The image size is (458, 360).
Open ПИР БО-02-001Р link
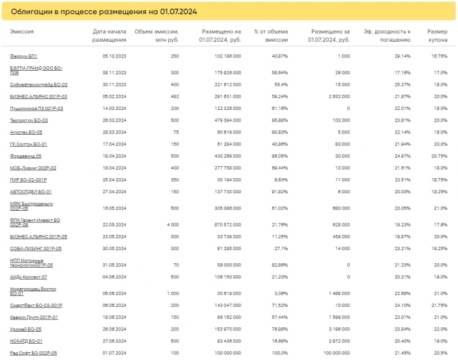pyautogui.click(x=28, y=180)
